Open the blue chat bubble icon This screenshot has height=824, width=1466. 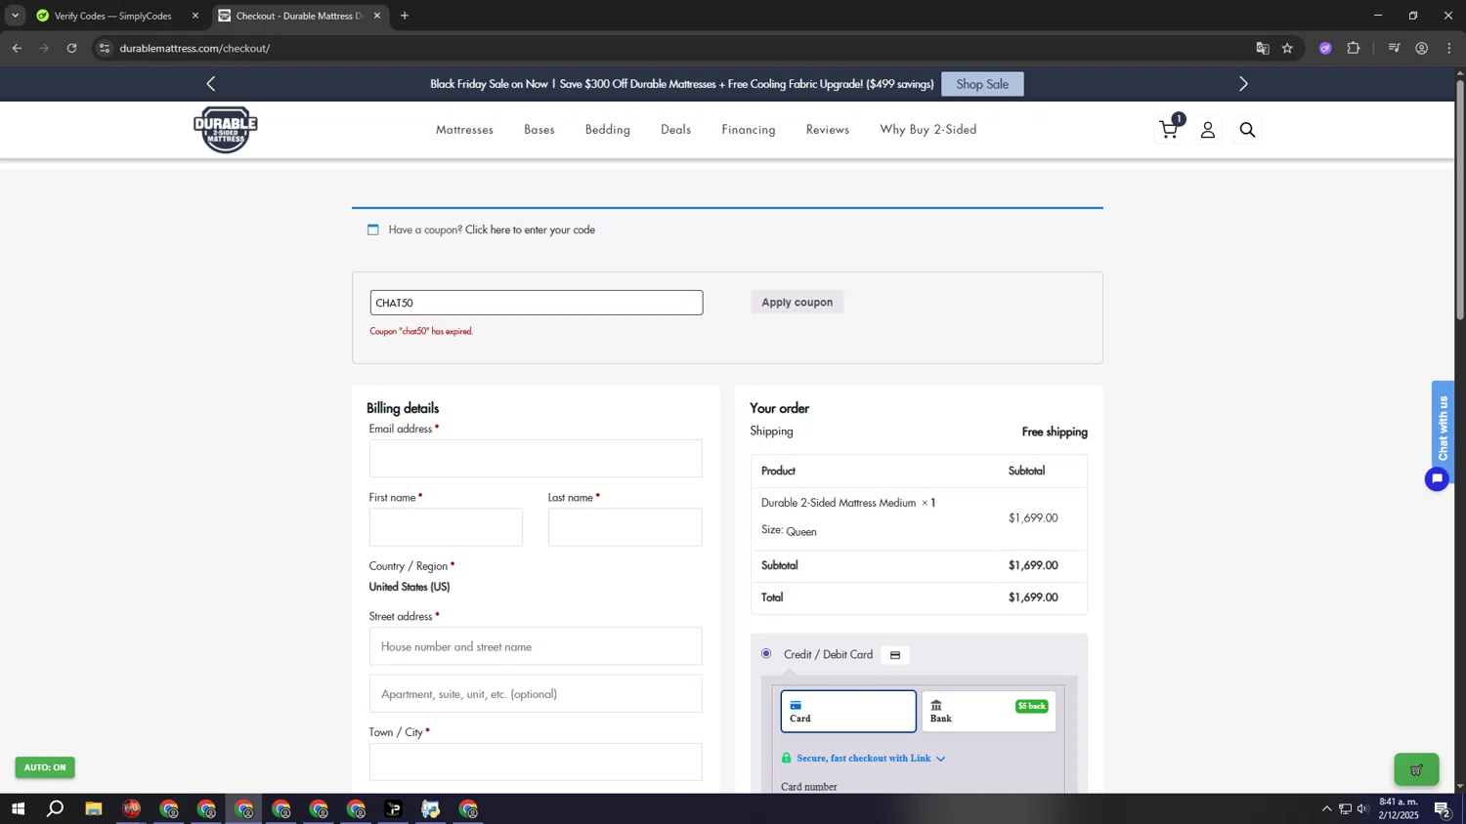[1436, 478]
